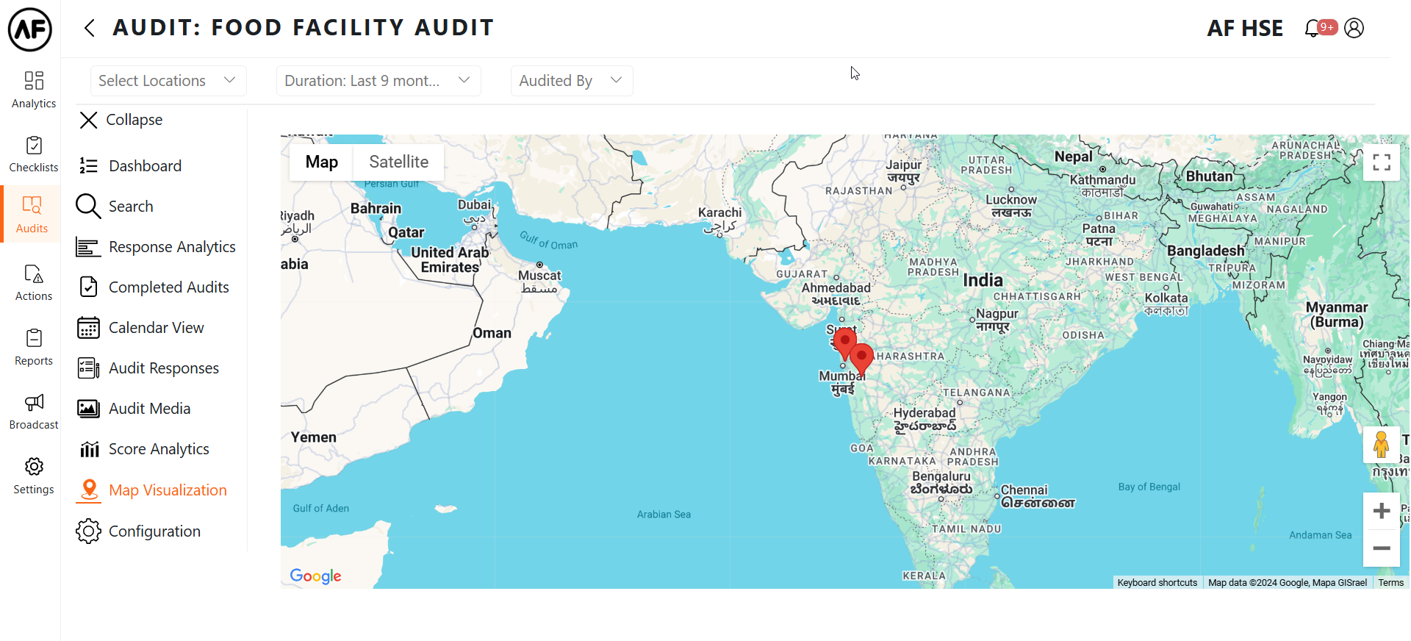This screenshot has height=641, width=1411.
Task: Open the Duration filter dropdown
Action: 378,81
